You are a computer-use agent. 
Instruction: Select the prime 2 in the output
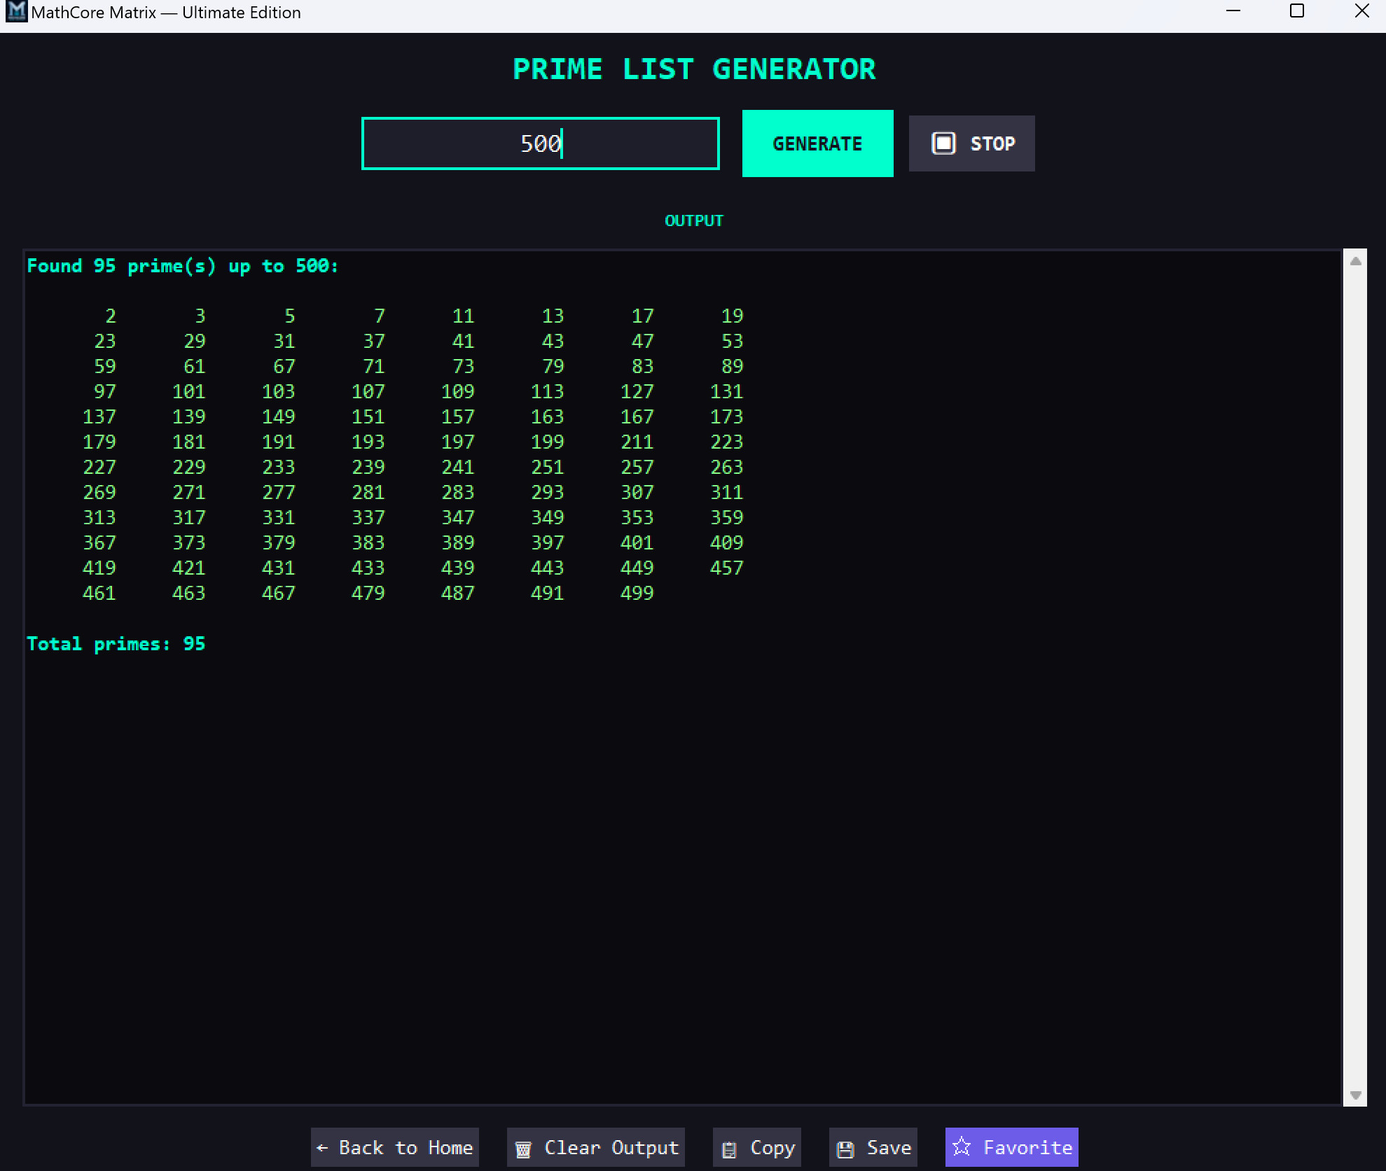tap(111, 316)
